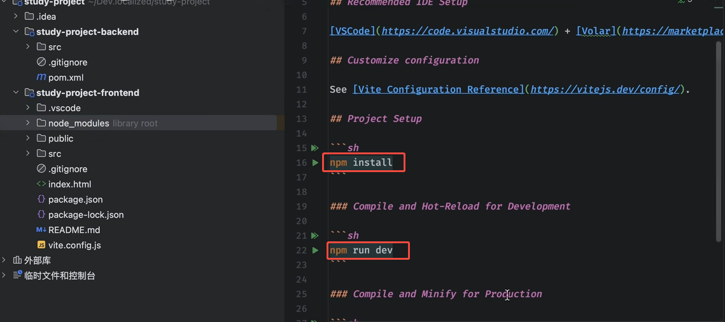This screenshot has width=725, height=322.
Task: Expand the .idea folder
Action: [x=16, y=17]
